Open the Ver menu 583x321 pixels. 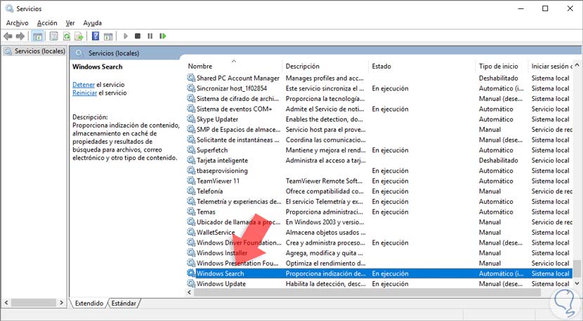tap(70, 23)
